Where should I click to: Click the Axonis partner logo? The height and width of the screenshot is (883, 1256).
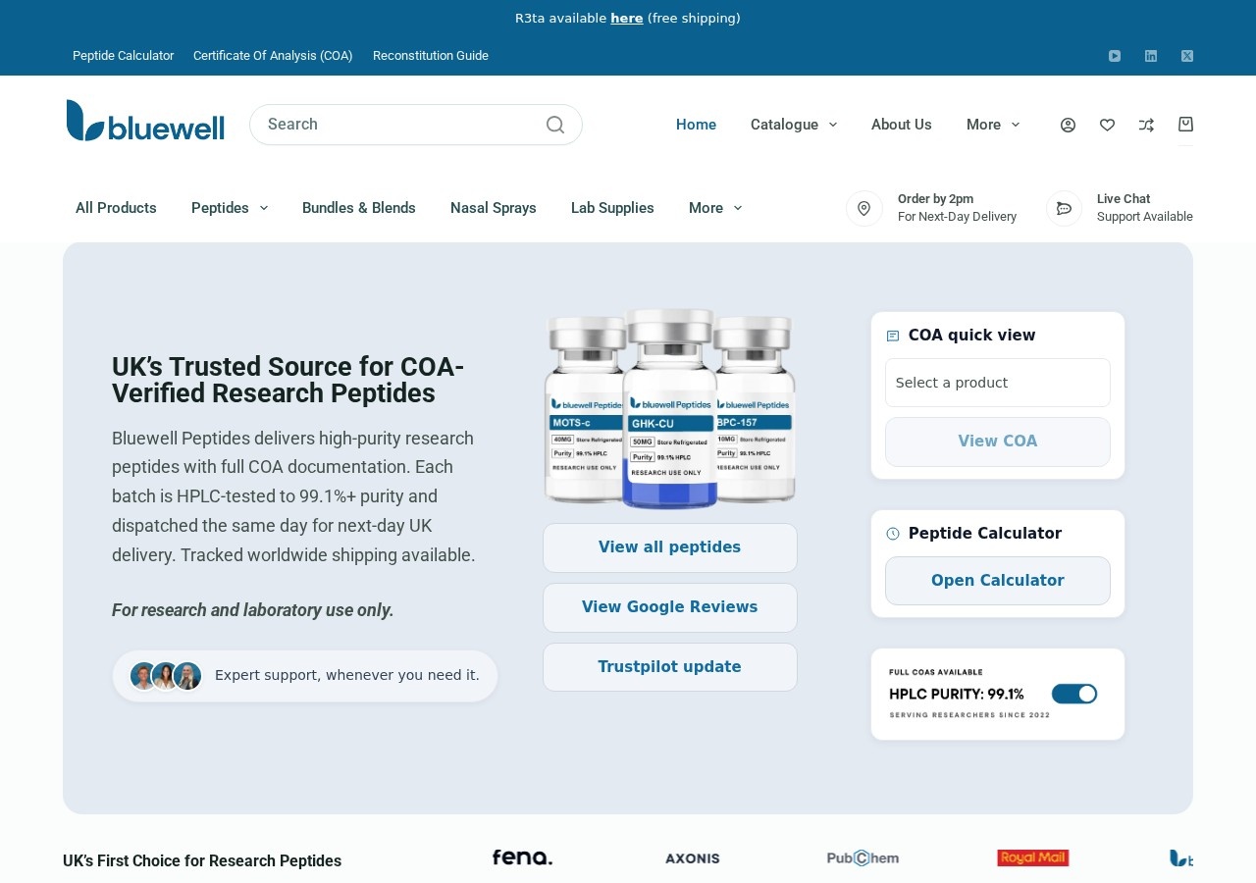click(693, 858)
